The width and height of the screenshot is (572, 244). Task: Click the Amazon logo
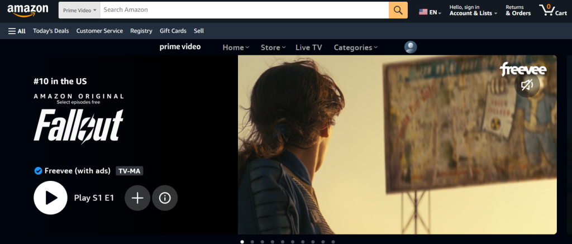(x=28, y=11)
